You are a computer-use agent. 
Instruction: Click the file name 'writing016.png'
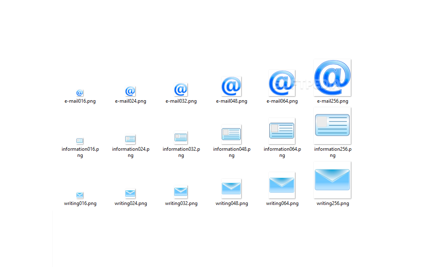80,204
